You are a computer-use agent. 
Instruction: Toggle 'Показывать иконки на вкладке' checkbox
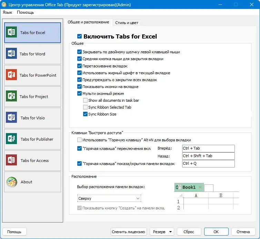79,87
